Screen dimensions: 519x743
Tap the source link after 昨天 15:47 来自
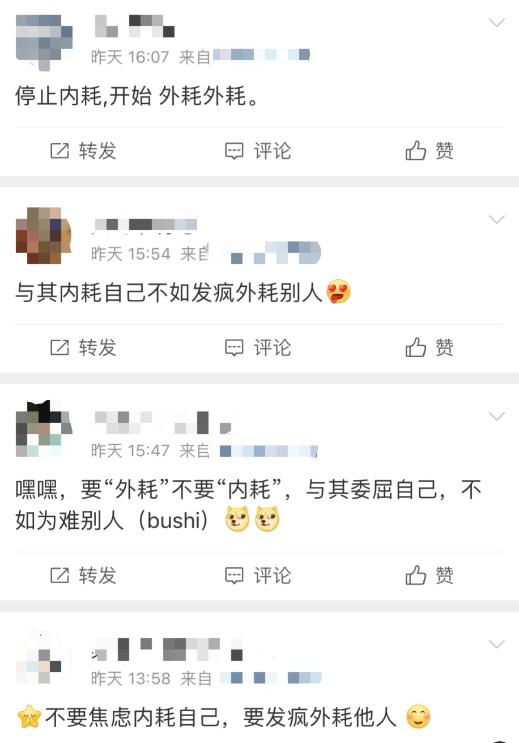coord(268,451)
